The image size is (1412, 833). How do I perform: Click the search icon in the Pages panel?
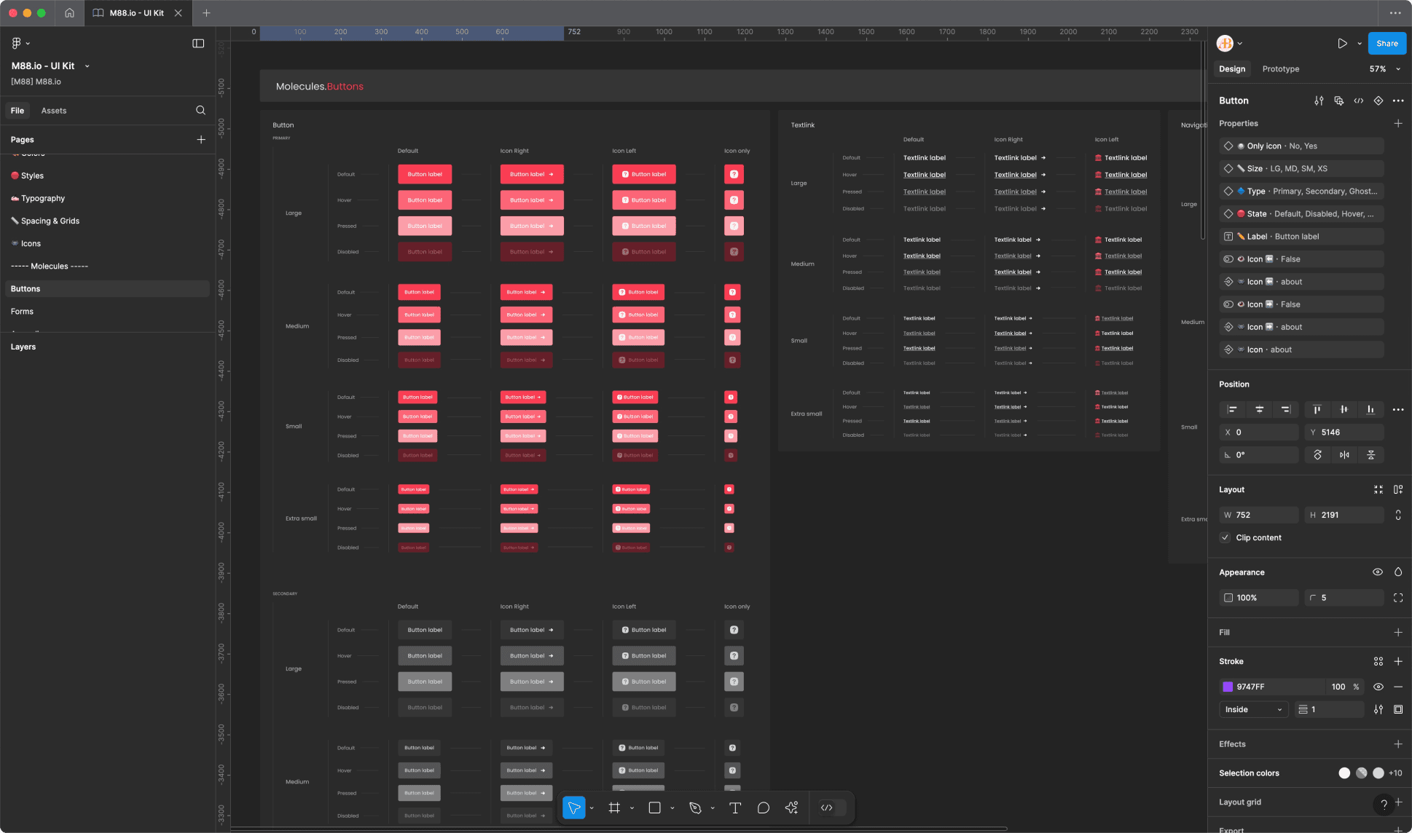click(201, 110)
